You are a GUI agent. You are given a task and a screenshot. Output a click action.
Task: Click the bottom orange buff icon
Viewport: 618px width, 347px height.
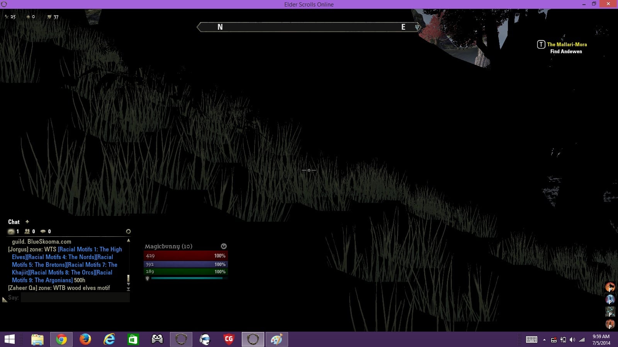coord(610,324)
